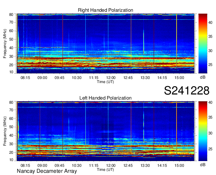The width and height of the screenshot is (216, 175).
Task: Click the Right Handed plot's dB colorbar
Action: (x=203, y=43)
